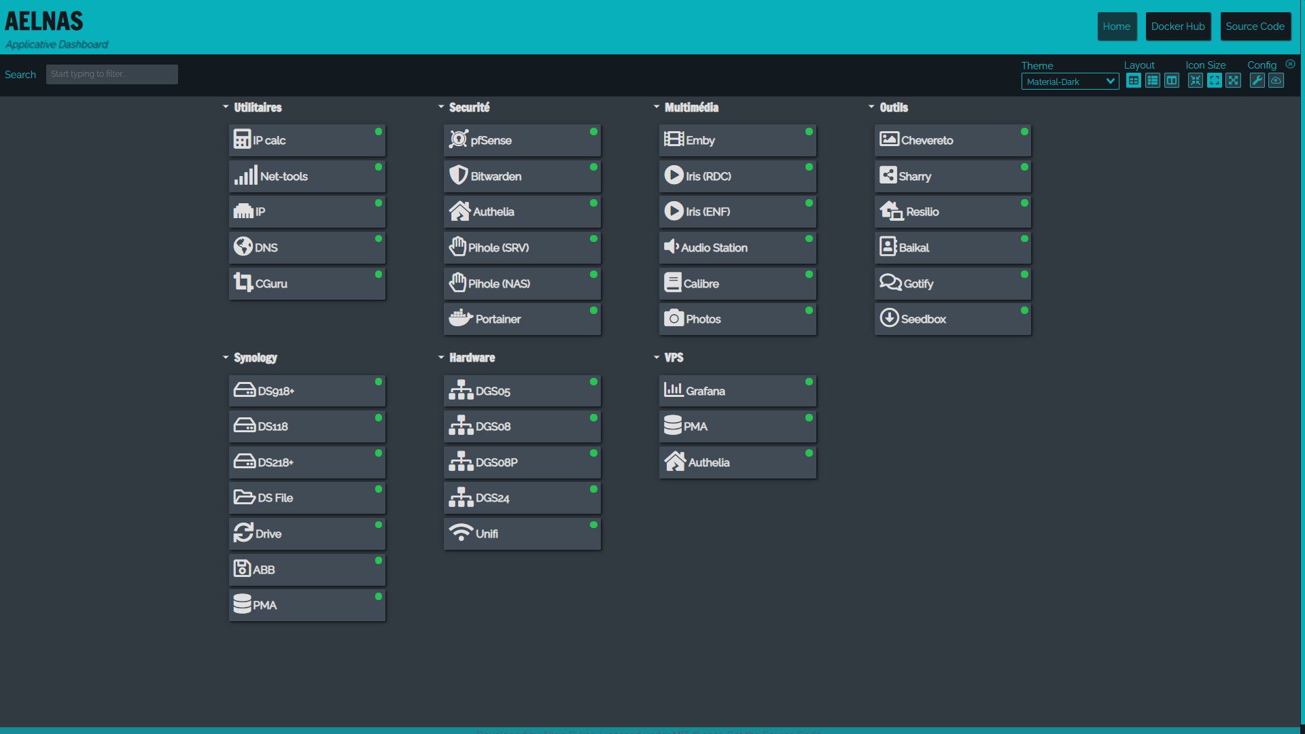
Task: Collapse the Synology section
Action: coord(226,357)
